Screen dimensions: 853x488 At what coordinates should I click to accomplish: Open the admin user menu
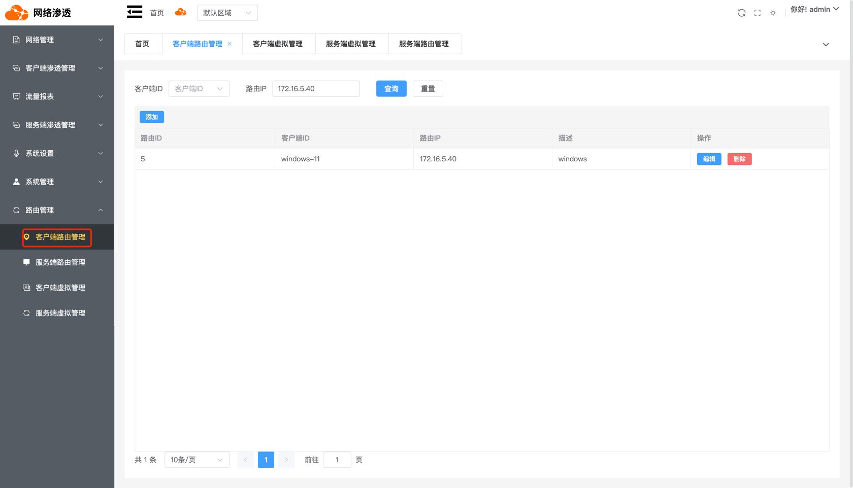coord(814,10)
